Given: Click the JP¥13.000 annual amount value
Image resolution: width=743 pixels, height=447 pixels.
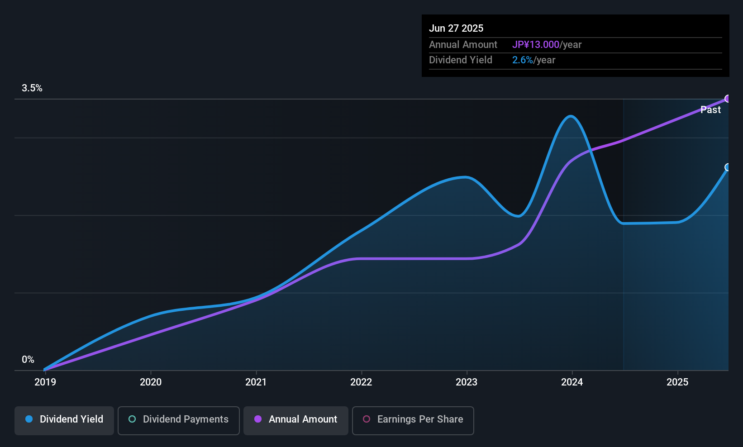Looking at the screenshot, I should (x=536, y=45).
